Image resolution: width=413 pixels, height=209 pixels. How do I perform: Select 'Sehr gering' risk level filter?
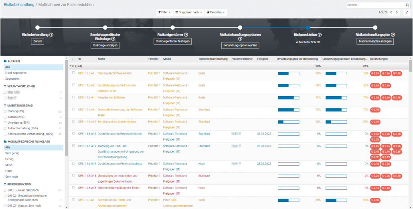point(12,153)
